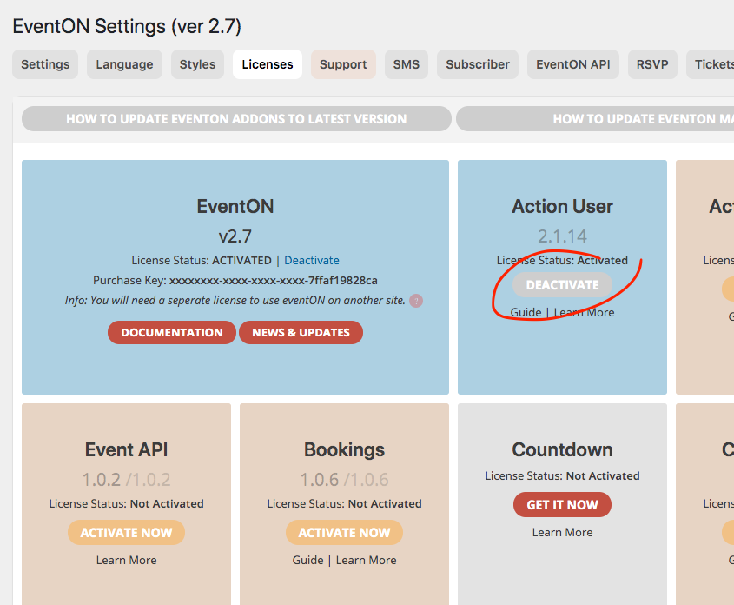Switch to the Subscriber tab
Image resolution: width=734 pixels, height=605 pixels.
pyautogui.click(x=478, y=64)
